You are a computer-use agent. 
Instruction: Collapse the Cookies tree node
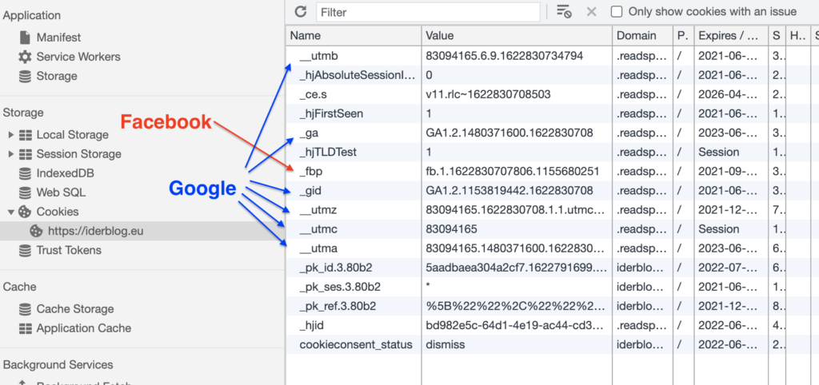pyautogui.click(x=11, y=212)
